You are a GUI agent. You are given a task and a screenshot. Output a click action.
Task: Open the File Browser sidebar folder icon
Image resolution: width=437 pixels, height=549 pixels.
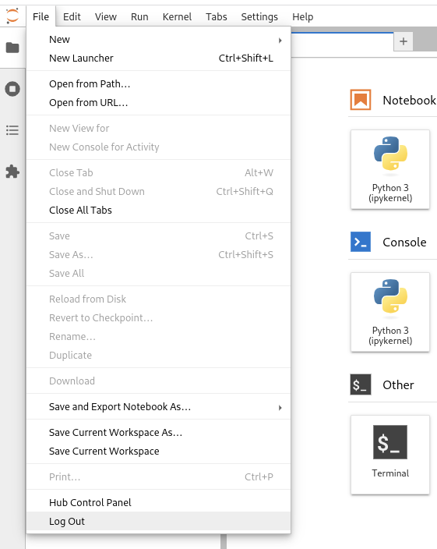click(x=12, y=48)
